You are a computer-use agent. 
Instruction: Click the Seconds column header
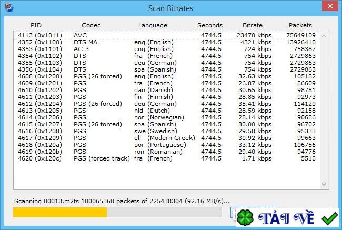(x=210, y=25)
